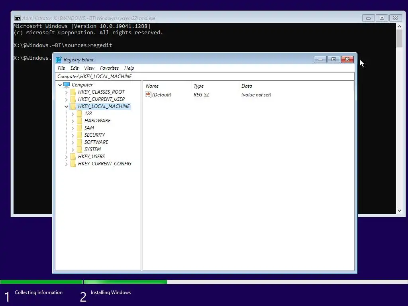Select the SAM key label
This screenshot has width=408, height=306.
pos(89,128)
